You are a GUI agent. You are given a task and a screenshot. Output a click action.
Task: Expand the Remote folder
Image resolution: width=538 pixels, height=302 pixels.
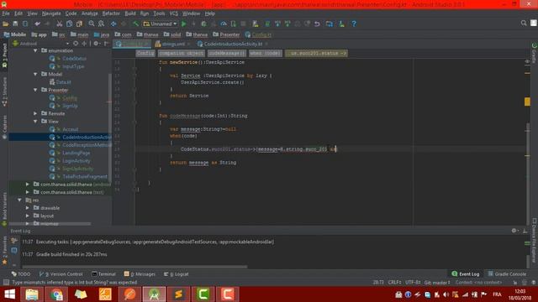pos(35,113)
